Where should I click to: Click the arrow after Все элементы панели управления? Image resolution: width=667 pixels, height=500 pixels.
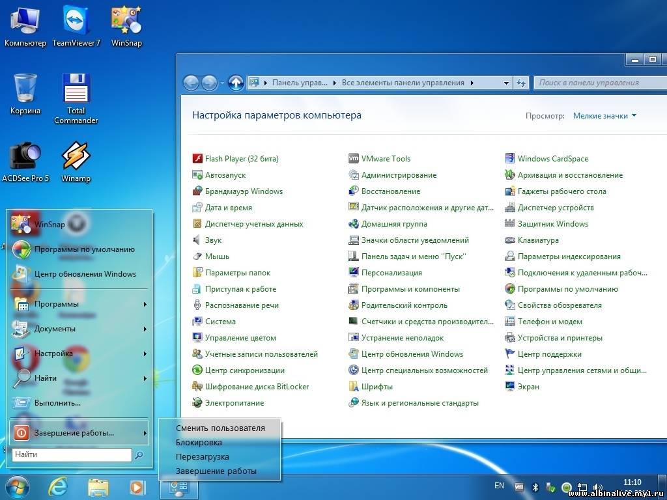click(472, 83)
